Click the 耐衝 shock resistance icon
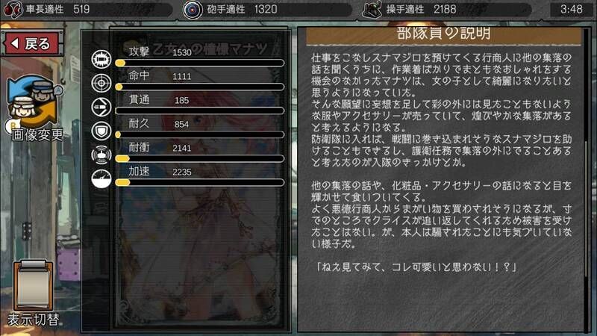The width and height of the screenshot is (597, 336). coord(101,155)
